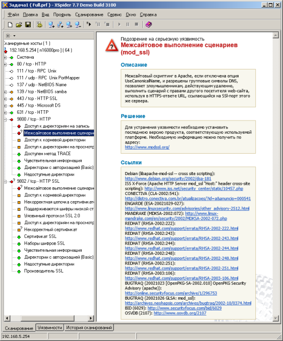The height and width of the screenshot is (341, 283).
Task: Click details pane scroll-down arrow
Action: pos(276,319)
